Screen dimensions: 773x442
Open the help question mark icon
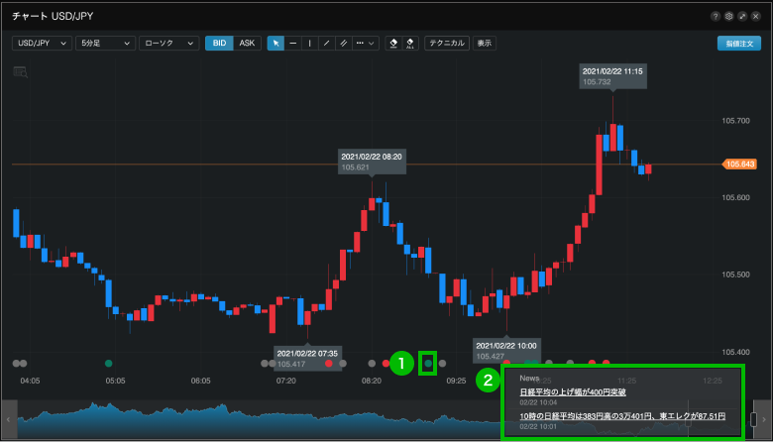[x=716, y=17]
